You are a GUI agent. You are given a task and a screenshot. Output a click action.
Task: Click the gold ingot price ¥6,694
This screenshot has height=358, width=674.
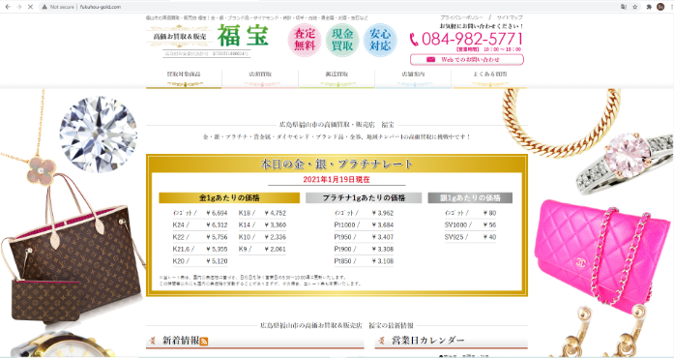pyautogui.click(x=217, y=213)
